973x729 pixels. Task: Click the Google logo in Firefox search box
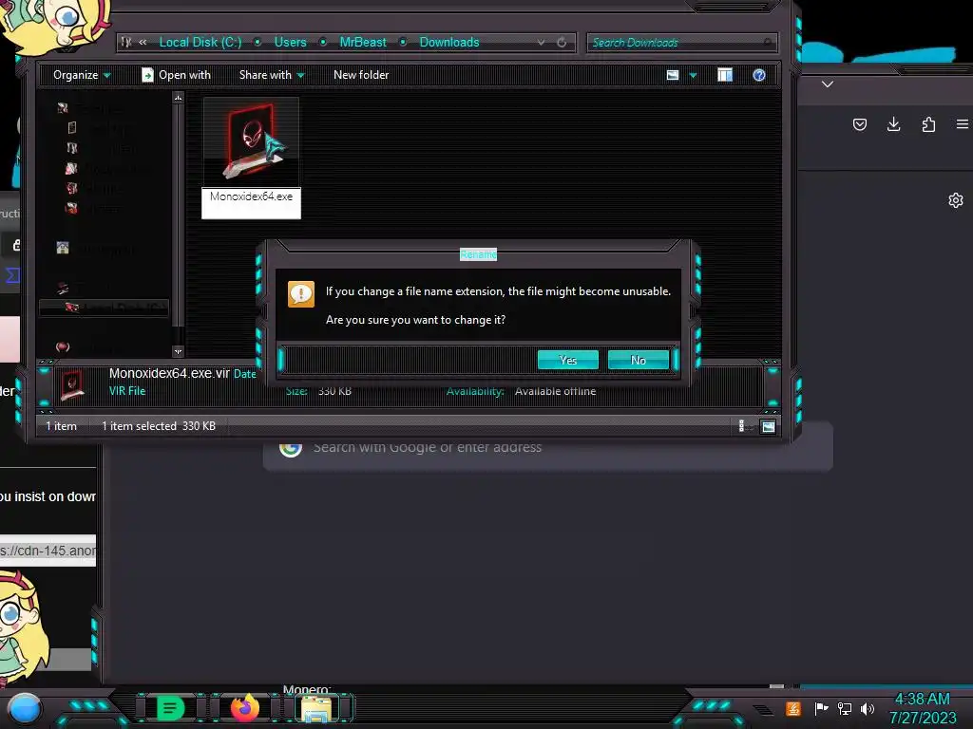pos(291,448)
